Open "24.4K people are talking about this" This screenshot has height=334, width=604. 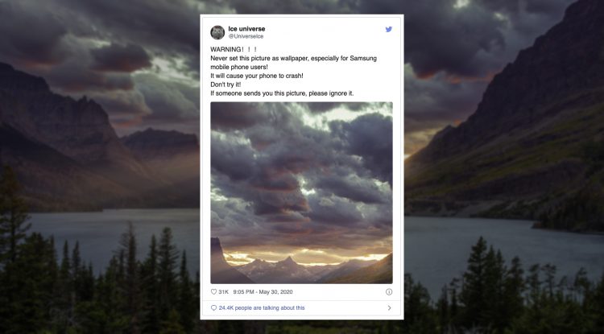262,307
